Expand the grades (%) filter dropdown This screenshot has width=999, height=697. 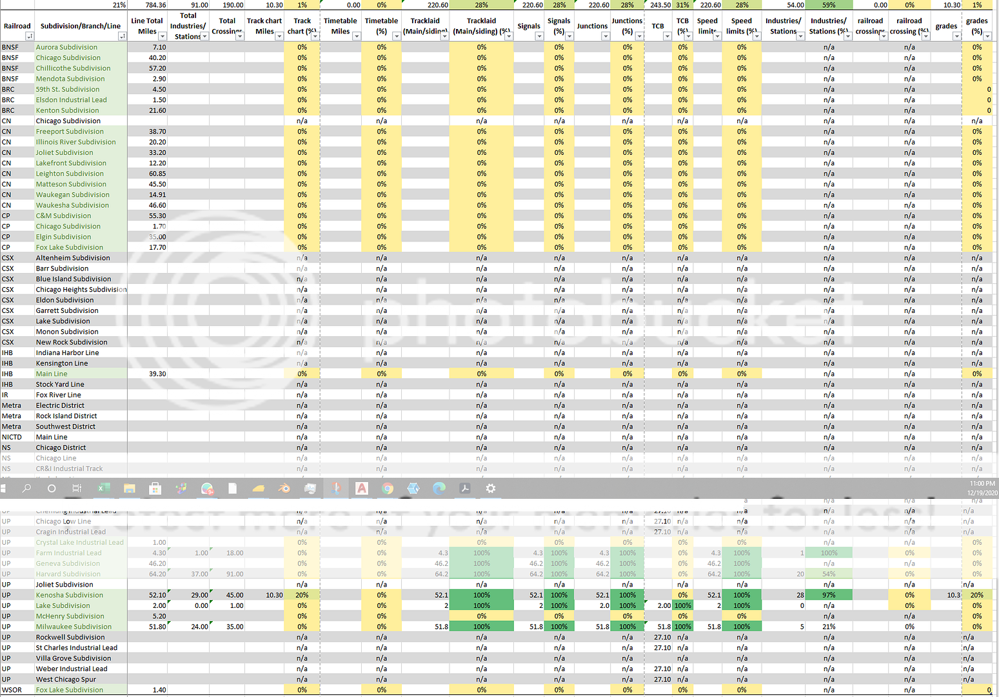(x=988, y=36)
